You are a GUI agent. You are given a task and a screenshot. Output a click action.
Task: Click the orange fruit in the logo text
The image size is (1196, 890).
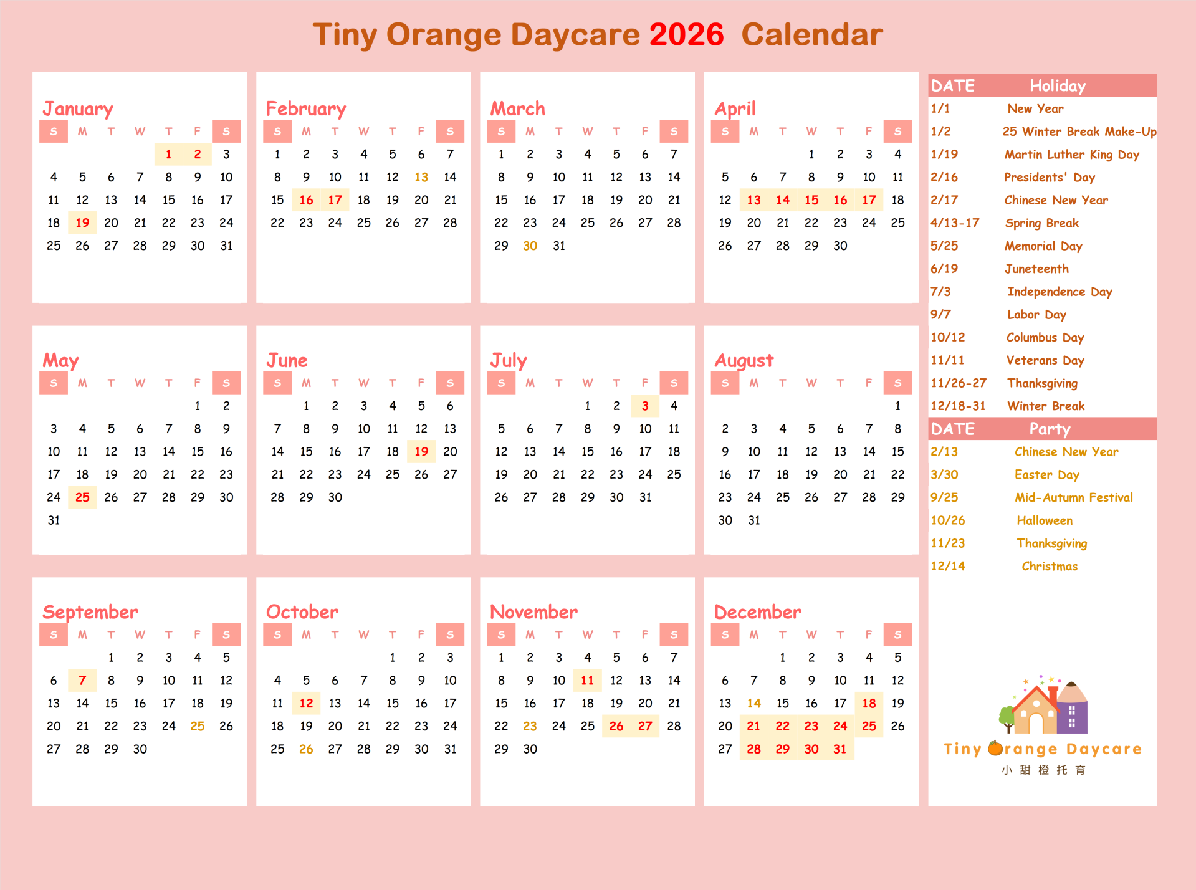(x=995, y=748)
